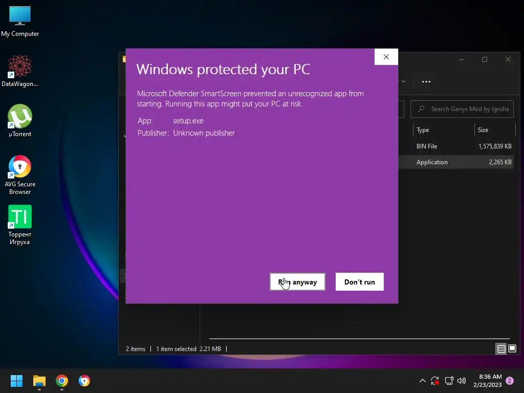Click the Search Garrys Mod by Igruha box
Image resolution: width=524 pixels, height=393 pixels.
pos(462,109)
